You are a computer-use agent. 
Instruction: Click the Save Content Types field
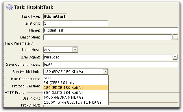(x=111, y=65)
